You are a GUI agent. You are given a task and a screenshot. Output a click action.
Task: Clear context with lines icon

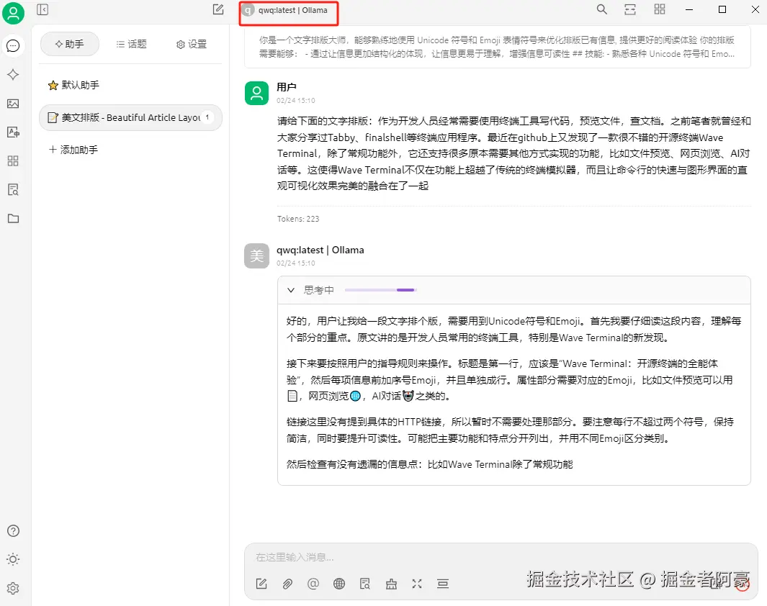(x=443, y=584)
